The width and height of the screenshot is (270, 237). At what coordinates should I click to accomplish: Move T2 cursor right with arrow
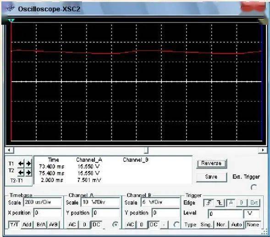click(28, 172)
